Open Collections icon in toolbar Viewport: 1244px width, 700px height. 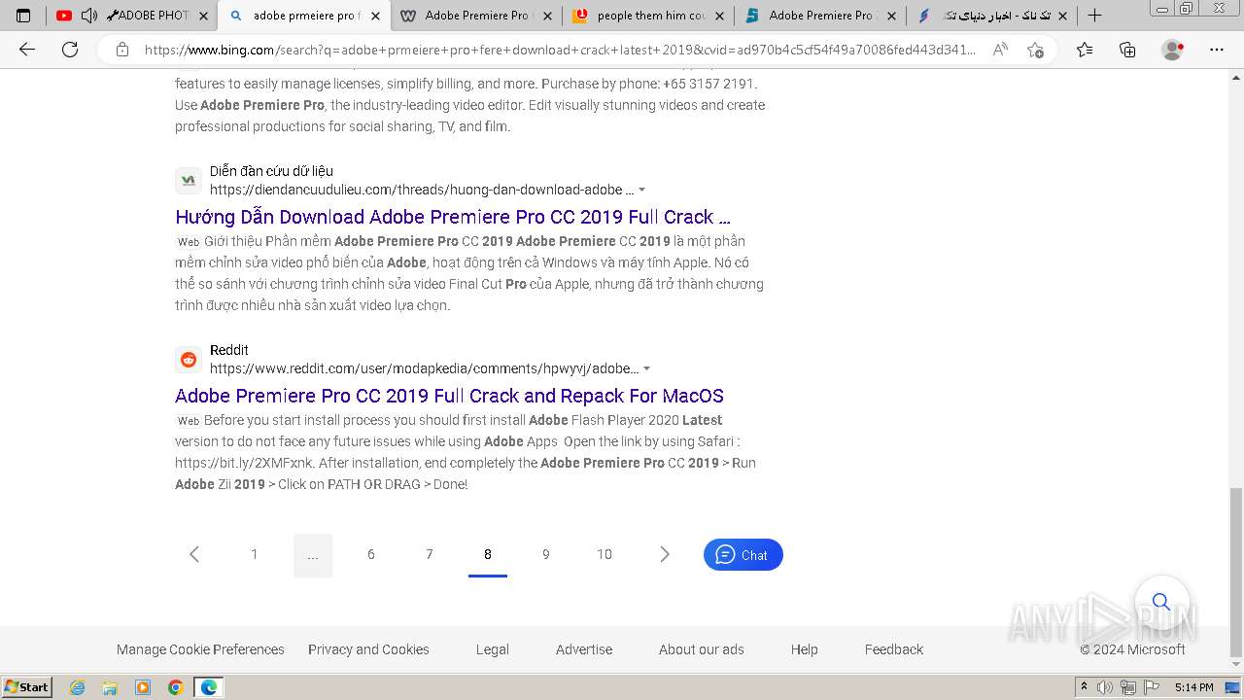coord(1127,50)
